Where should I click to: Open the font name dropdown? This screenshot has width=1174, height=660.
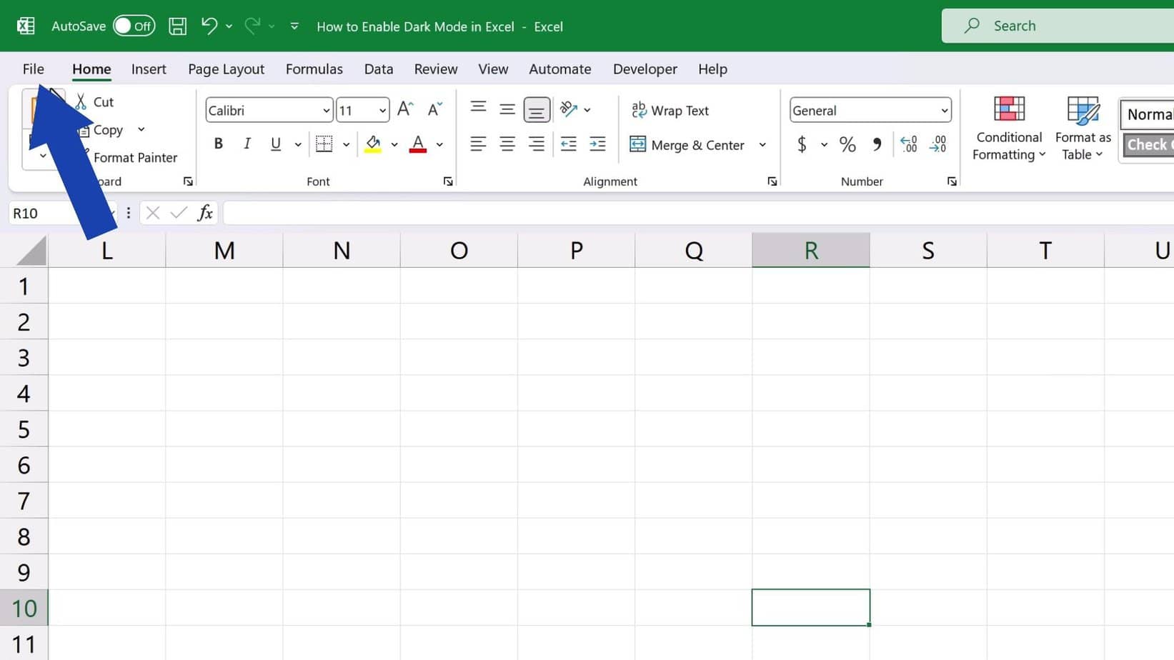tap(326, 110)
